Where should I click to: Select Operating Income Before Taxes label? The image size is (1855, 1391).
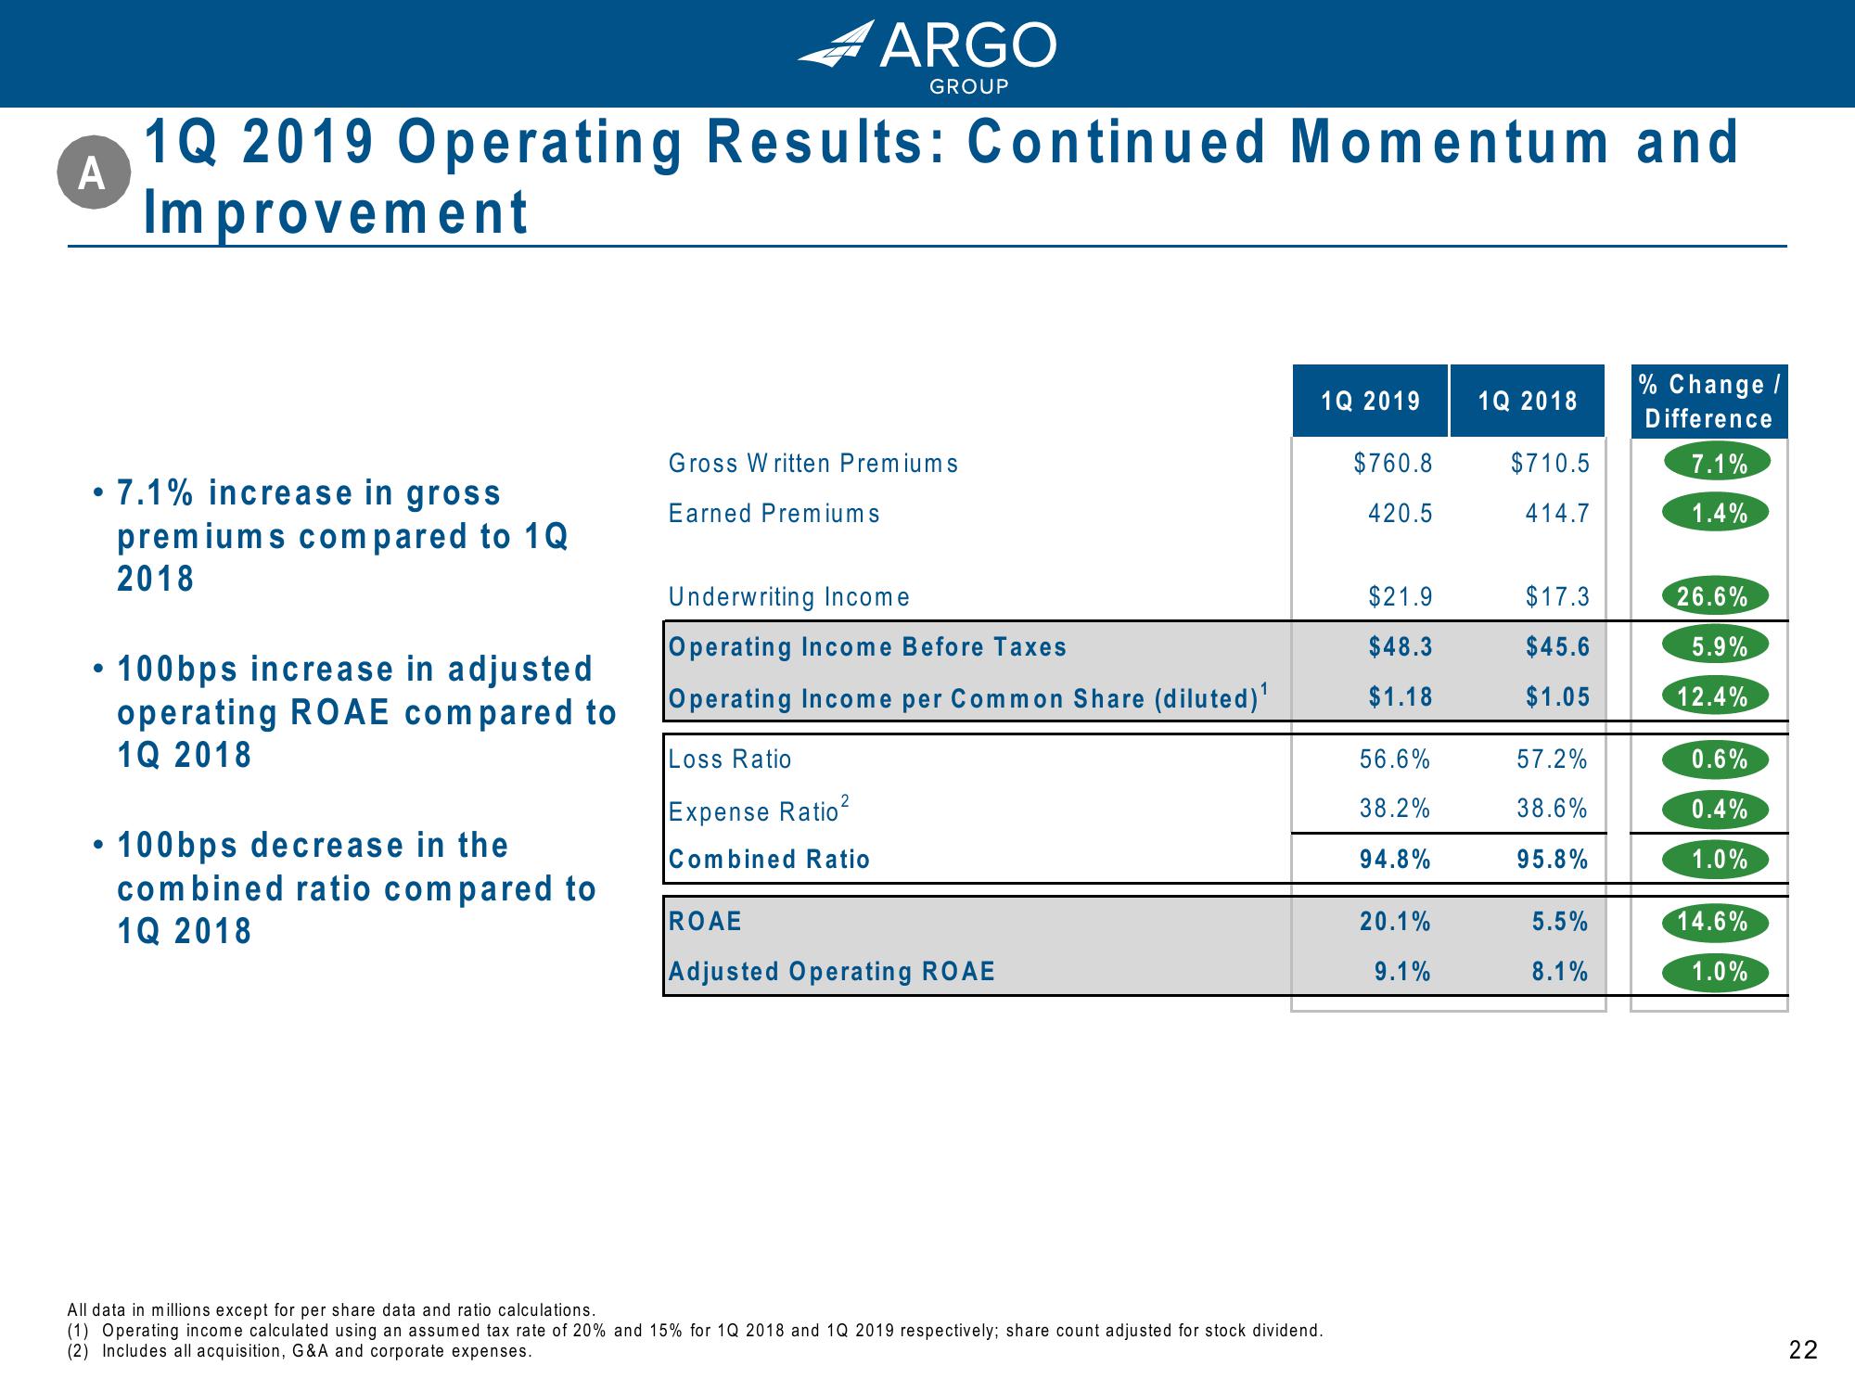pos(867,646)
